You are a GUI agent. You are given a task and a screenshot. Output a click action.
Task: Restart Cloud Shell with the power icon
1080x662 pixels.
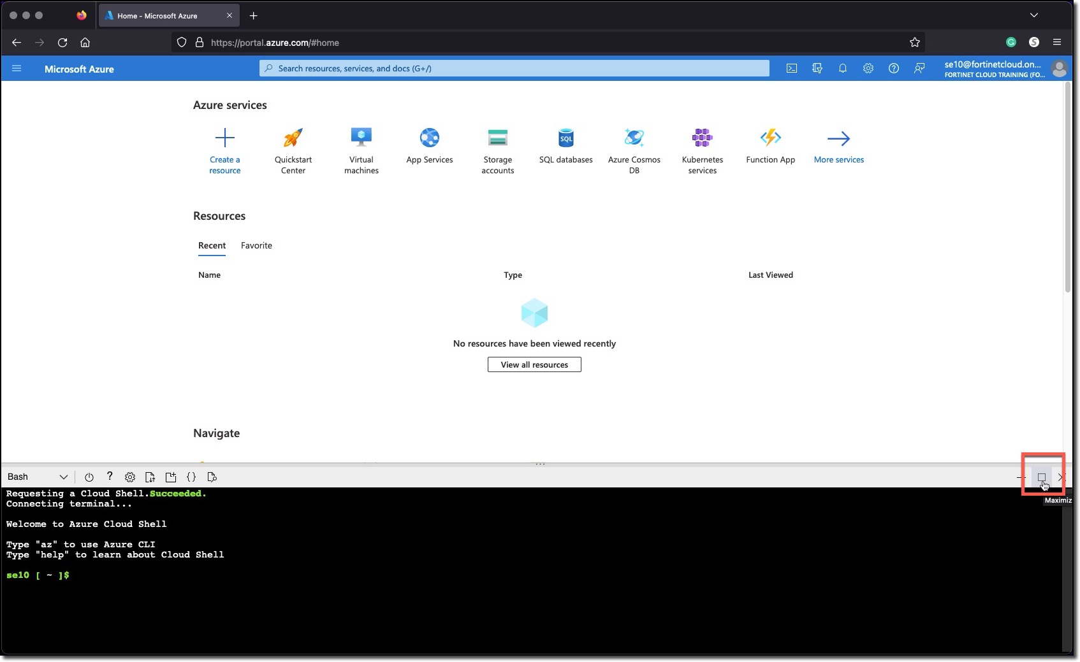coord(89,477)
